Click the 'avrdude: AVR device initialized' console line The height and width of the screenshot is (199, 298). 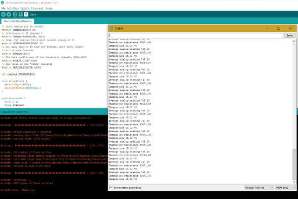tap(46, 118)
